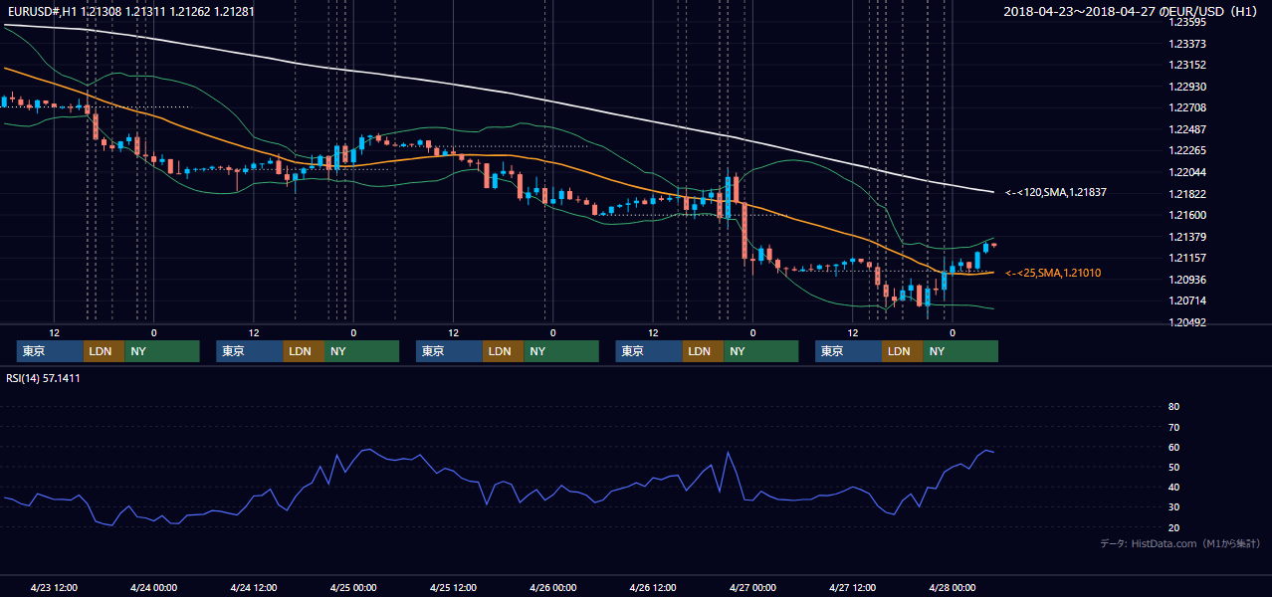Click the RSI 20 level label

1173,527
